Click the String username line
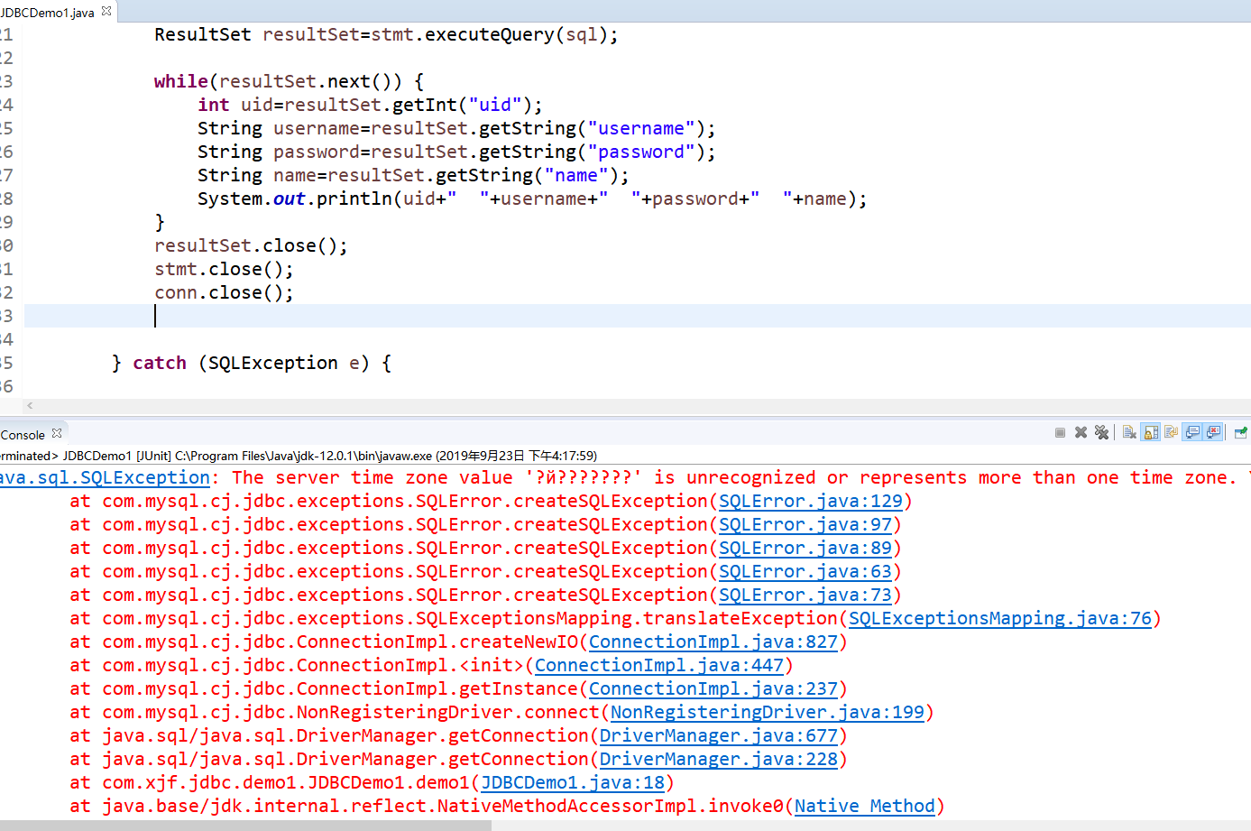This screenshot has height=831, width=1251. 456,128
